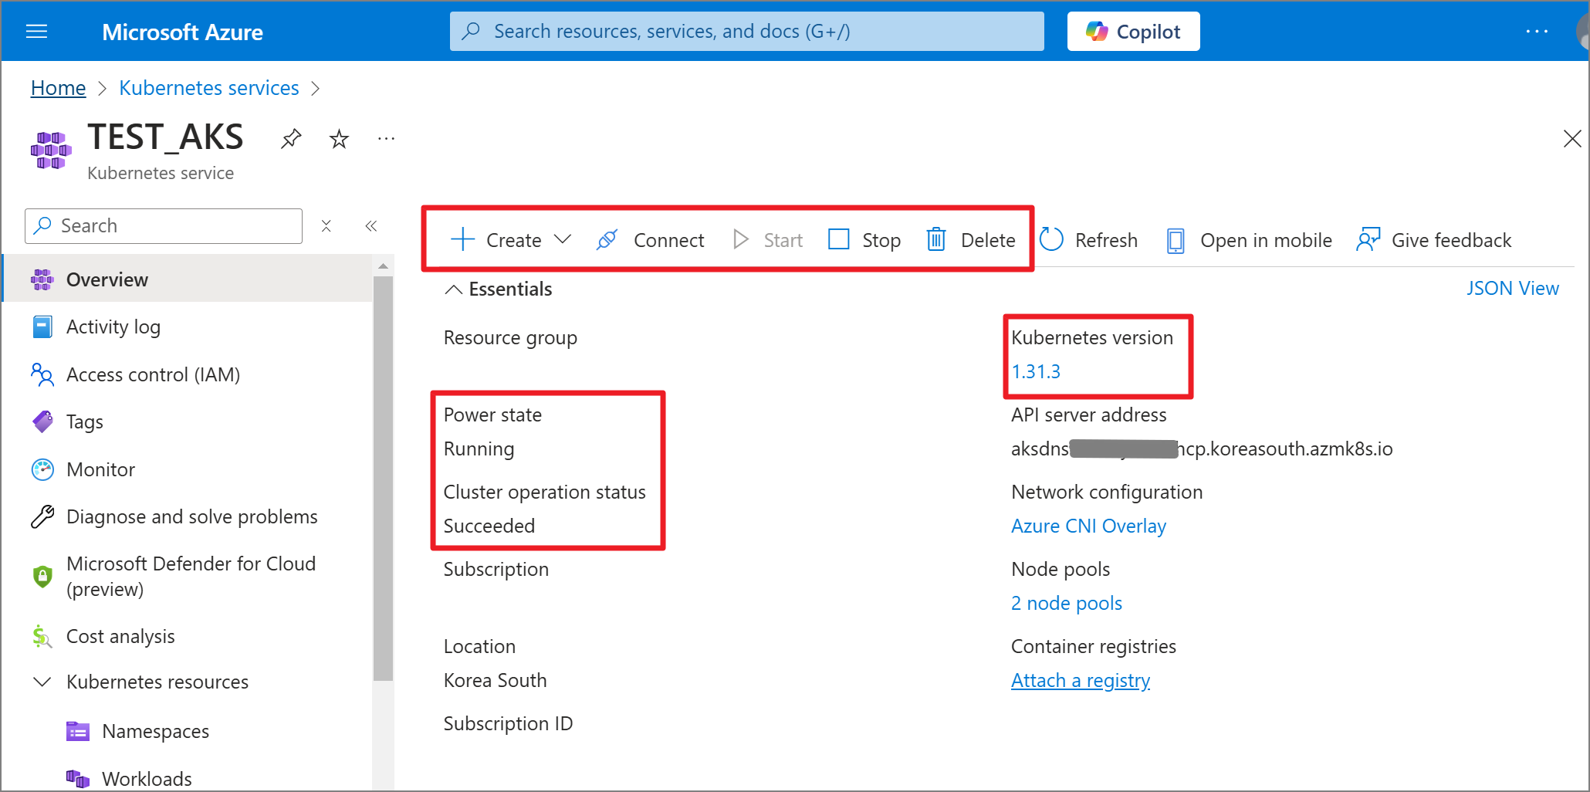This screenshot has height=792, width=1590.
Task: Click Kubernetes version 1.31.3 link
Action: point(1036,372)
